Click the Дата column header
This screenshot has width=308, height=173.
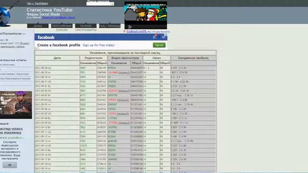[57, 58]
